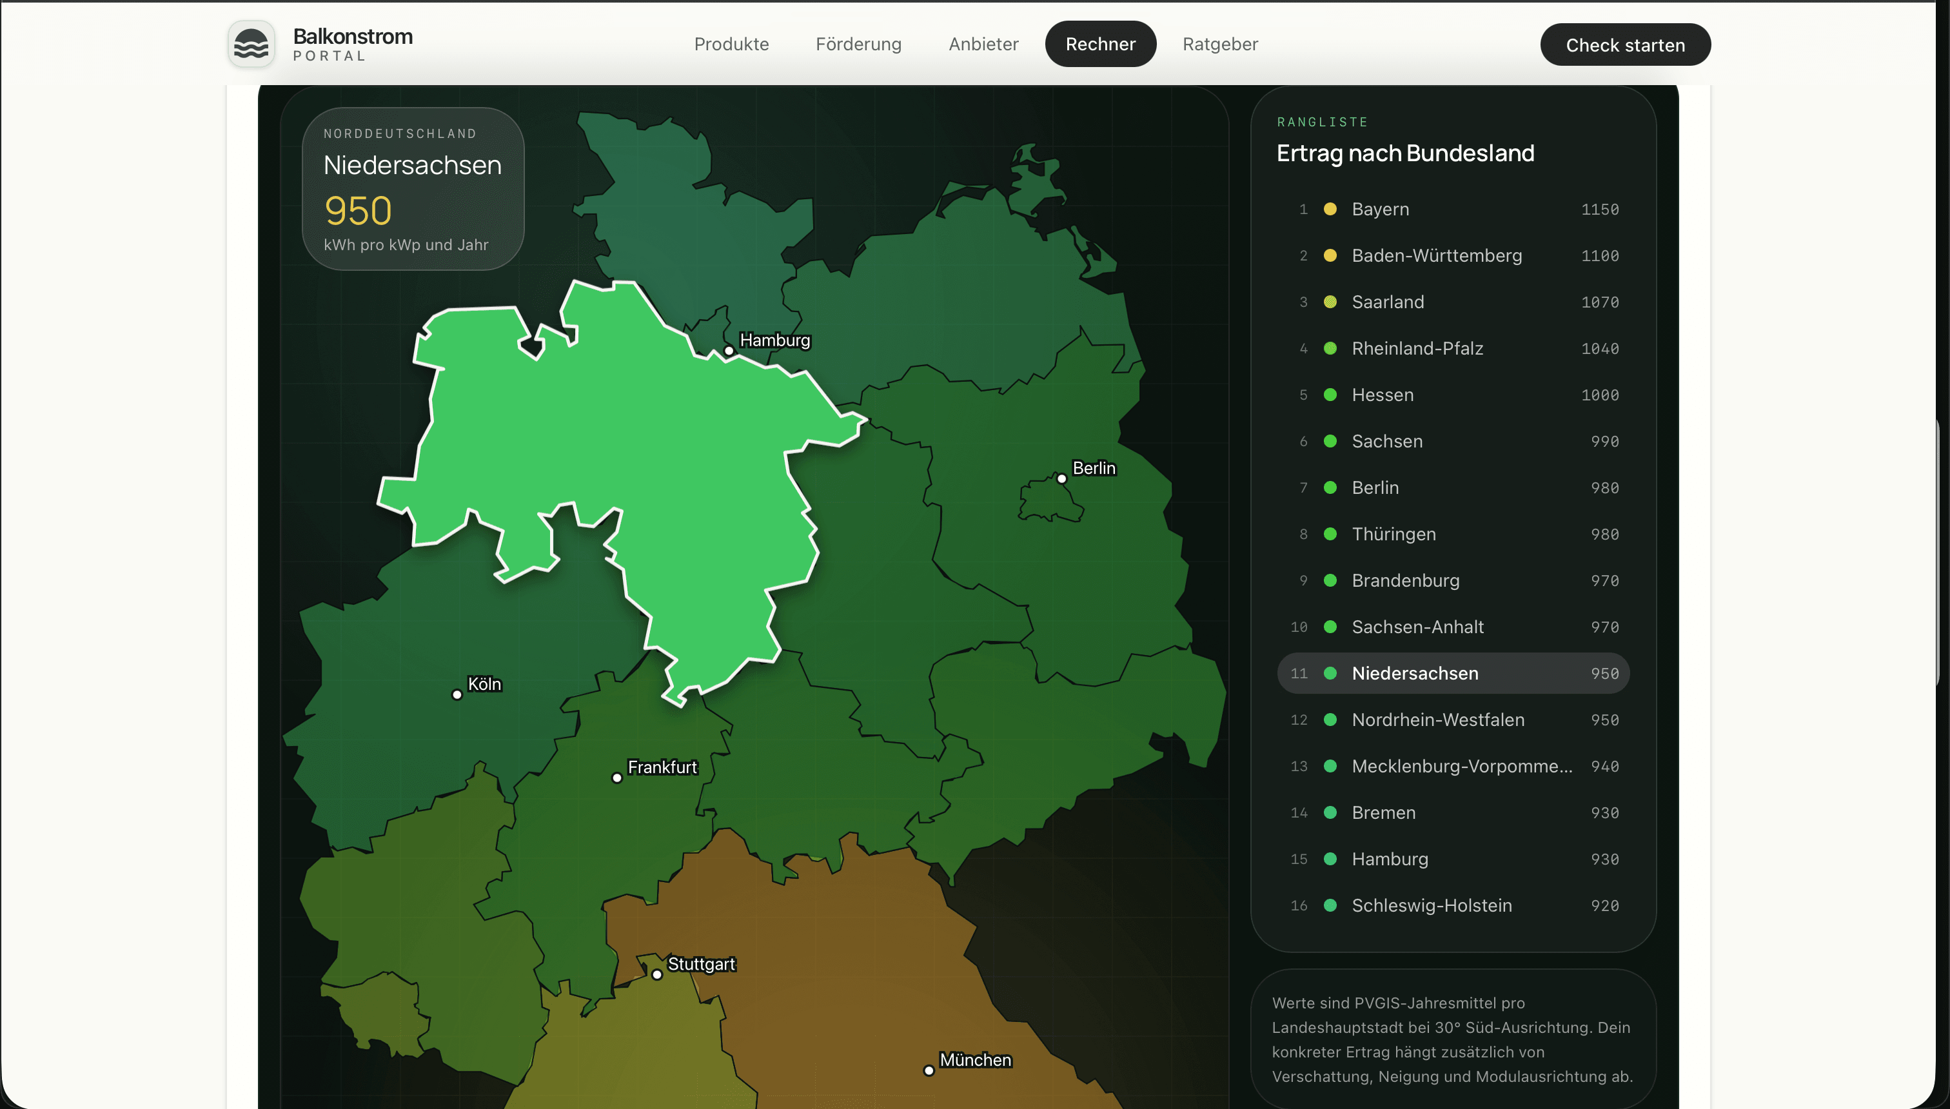Go to the Anbieter page
This screenshot has width=1950, height=1109.
983,44
